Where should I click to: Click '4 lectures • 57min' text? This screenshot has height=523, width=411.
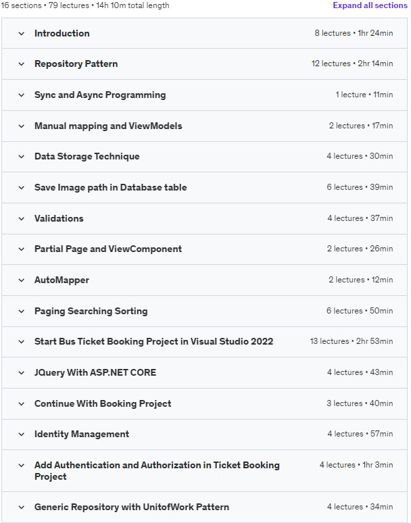click(x=360, y=434)
